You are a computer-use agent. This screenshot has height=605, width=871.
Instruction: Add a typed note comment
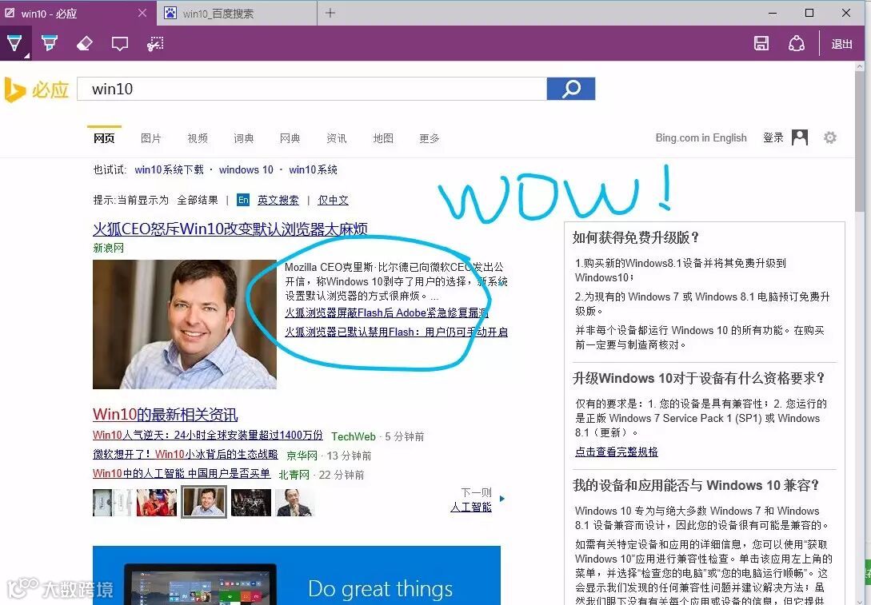tap(119, 44)
